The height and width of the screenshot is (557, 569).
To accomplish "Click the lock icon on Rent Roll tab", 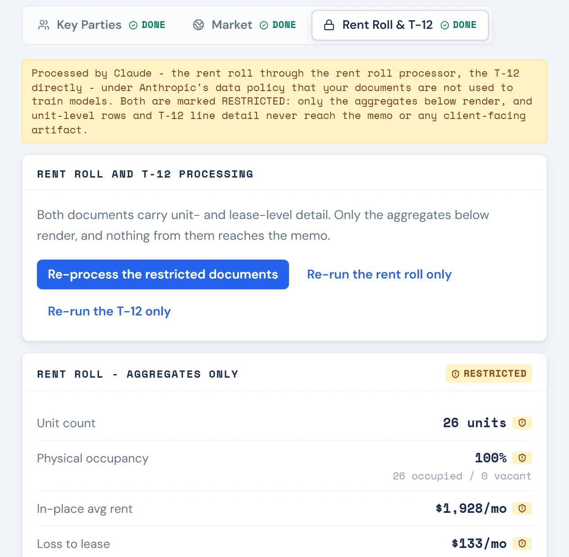I will 329,25.
